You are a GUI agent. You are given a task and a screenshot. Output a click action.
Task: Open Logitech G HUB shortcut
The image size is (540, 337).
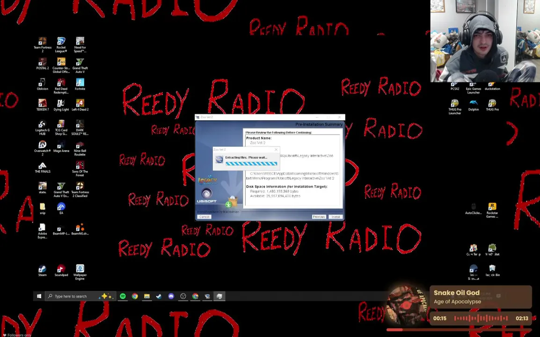point(43,127)
